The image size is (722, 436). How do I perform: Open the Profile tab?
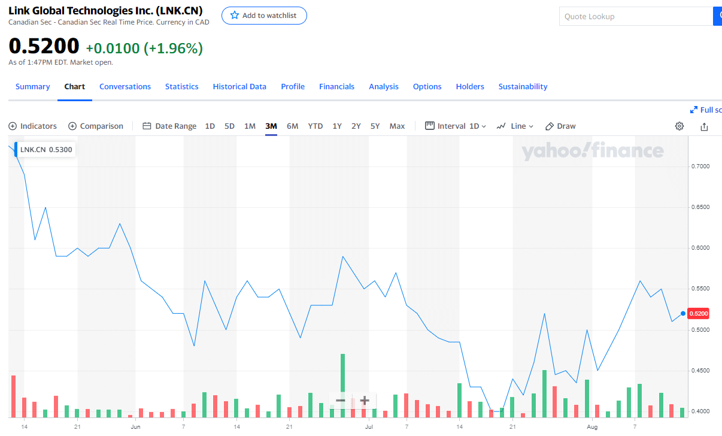click(x=293, y=86)
